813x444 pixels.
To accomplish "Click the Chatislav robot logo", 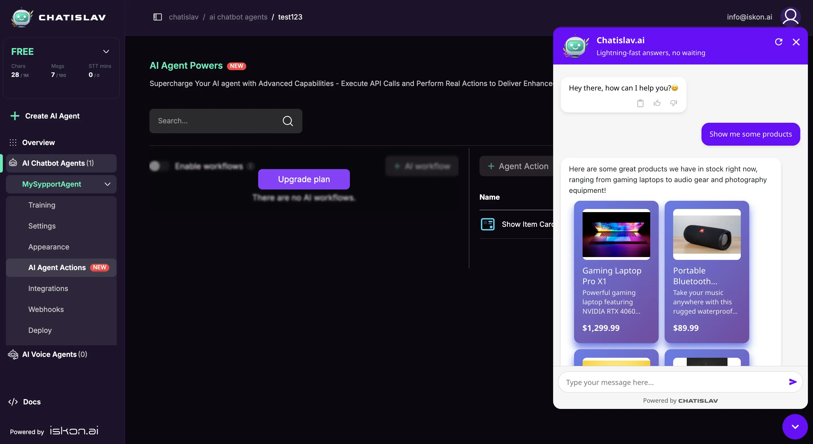I will 21,18.
